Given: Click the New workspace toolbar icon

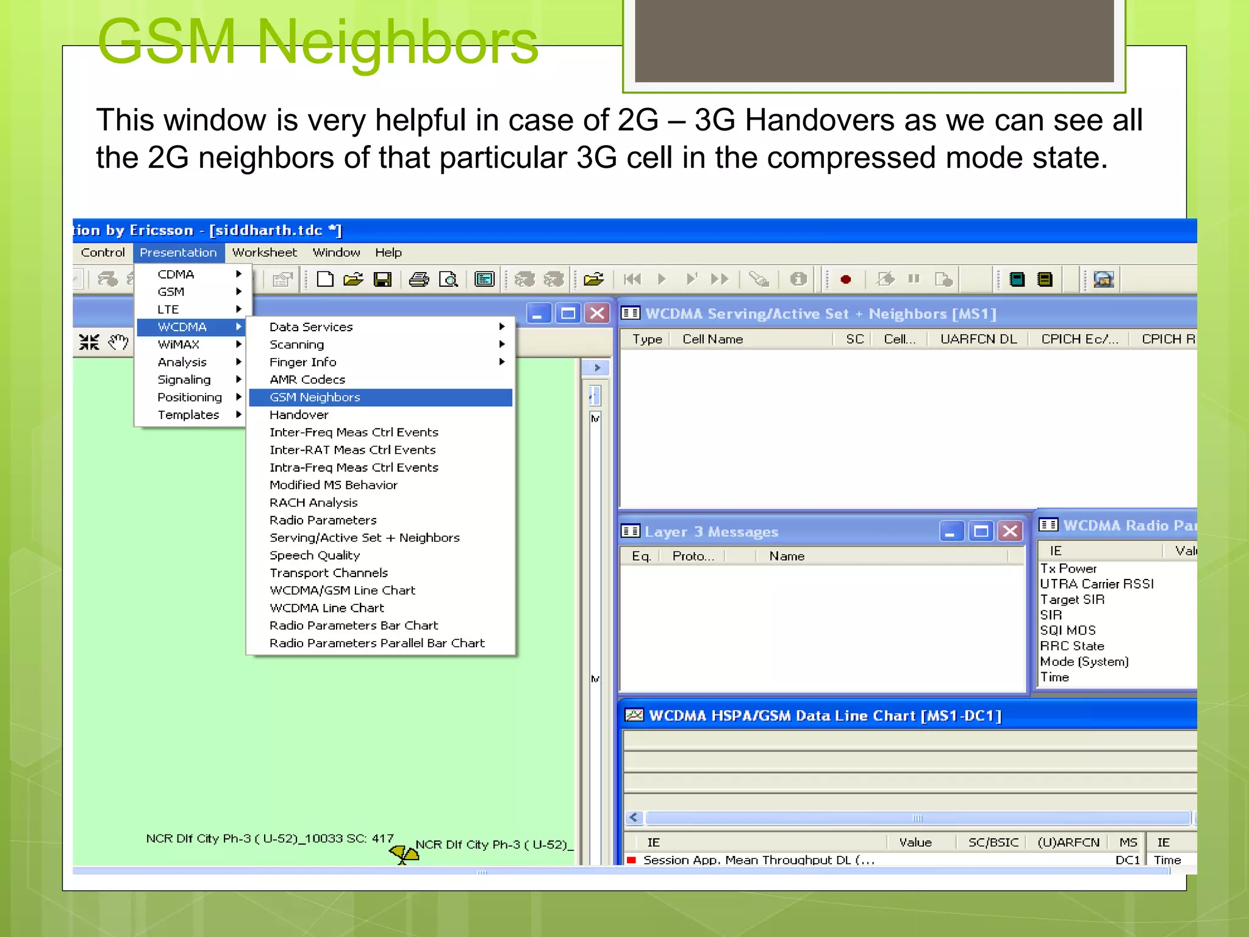Looking at the screenshot, I should click(326, 279).
